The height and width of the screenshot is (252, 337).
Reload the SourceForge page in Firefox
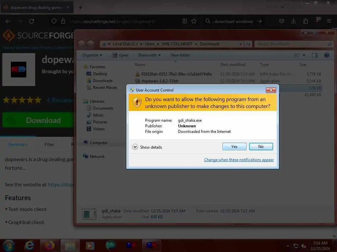click(32, 21)
